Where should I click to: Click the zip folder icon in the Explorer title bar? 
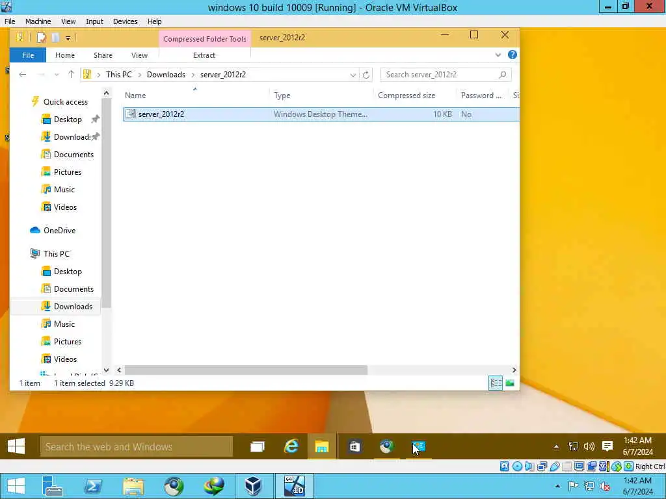[x=20, y=37]
